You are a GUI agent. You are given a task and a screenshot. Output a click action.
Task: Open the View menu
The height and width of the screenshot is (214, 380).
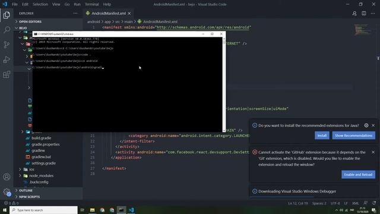click(x=56, y=4)
